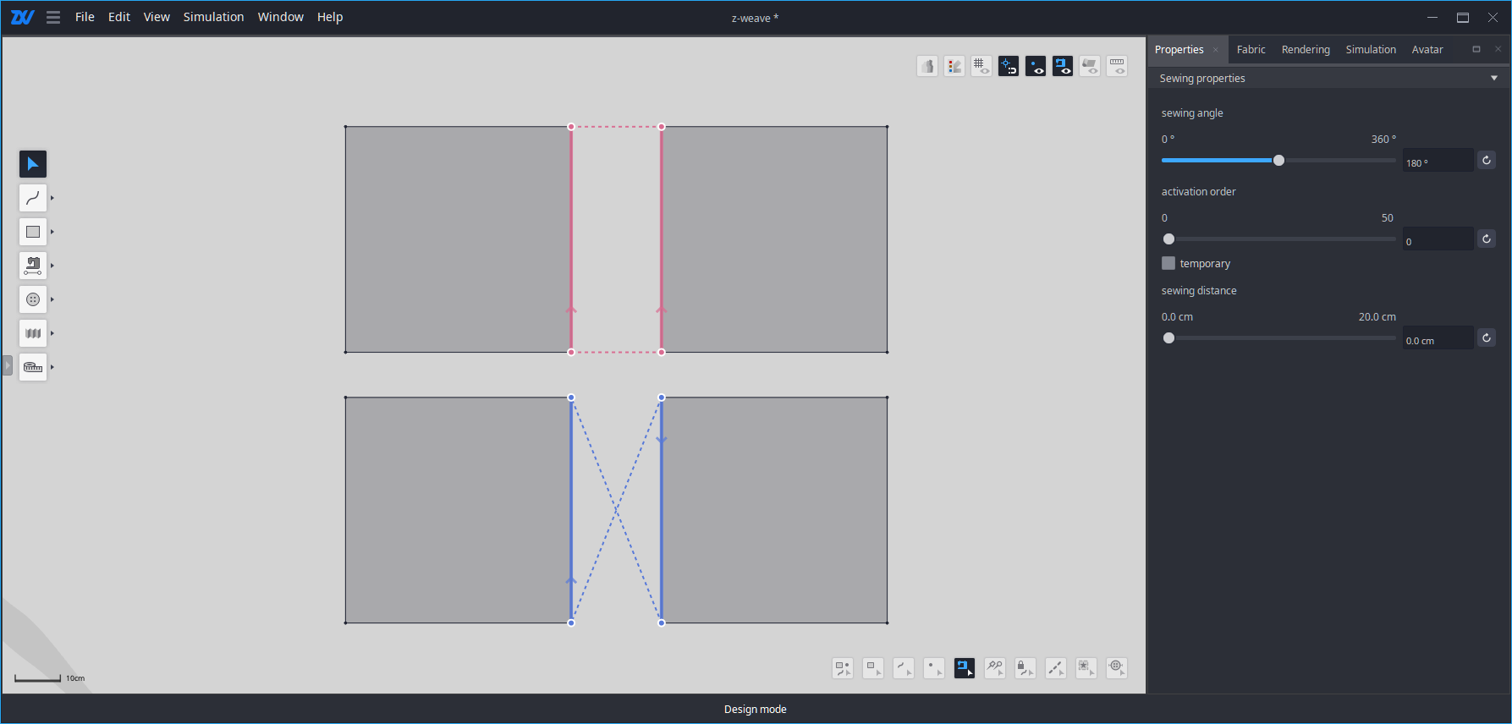Select the measuring tape tool
Image resolution: width=1512 pixels, height=724 pixels.
click(x=33, y=367)
